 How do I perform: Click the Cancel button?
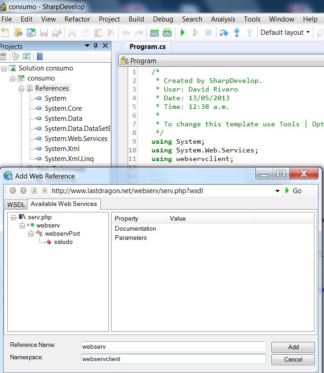293,359
